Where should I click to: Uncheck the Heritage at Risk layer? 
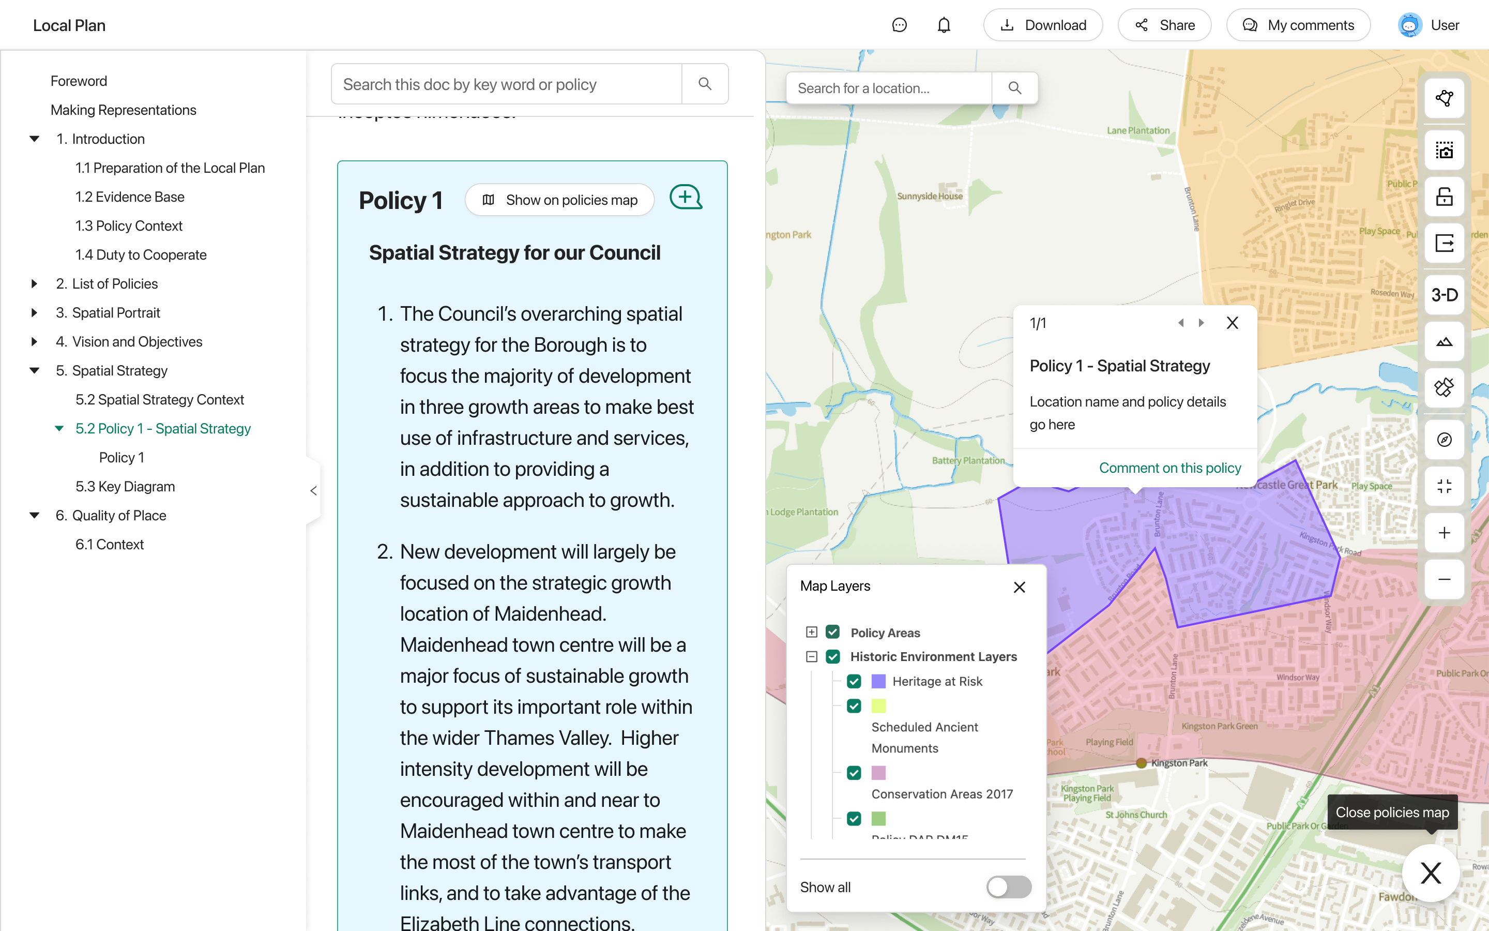(x=854, y=681)
